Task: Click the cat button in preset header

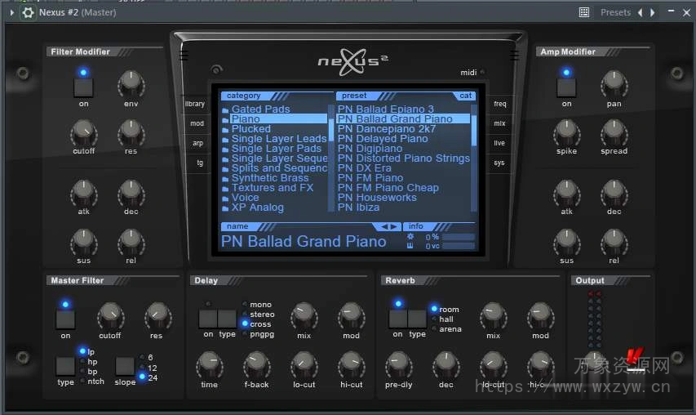Action: pyautogui.click(x=465, y=96)
